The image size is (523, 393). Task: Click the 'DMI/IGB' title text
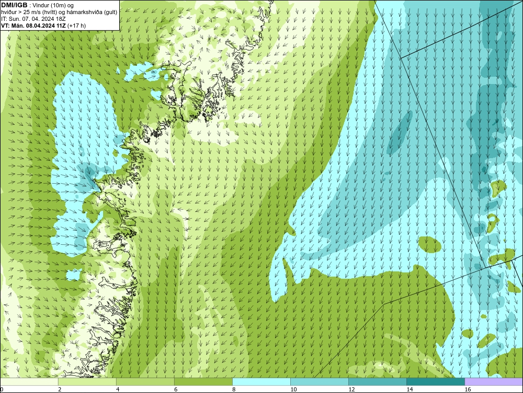tap(14, 5)
